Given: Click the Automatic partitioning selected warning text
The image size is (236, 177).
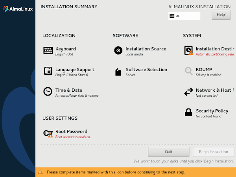Looking at the screenshot, I should click(x=215, y=54).
